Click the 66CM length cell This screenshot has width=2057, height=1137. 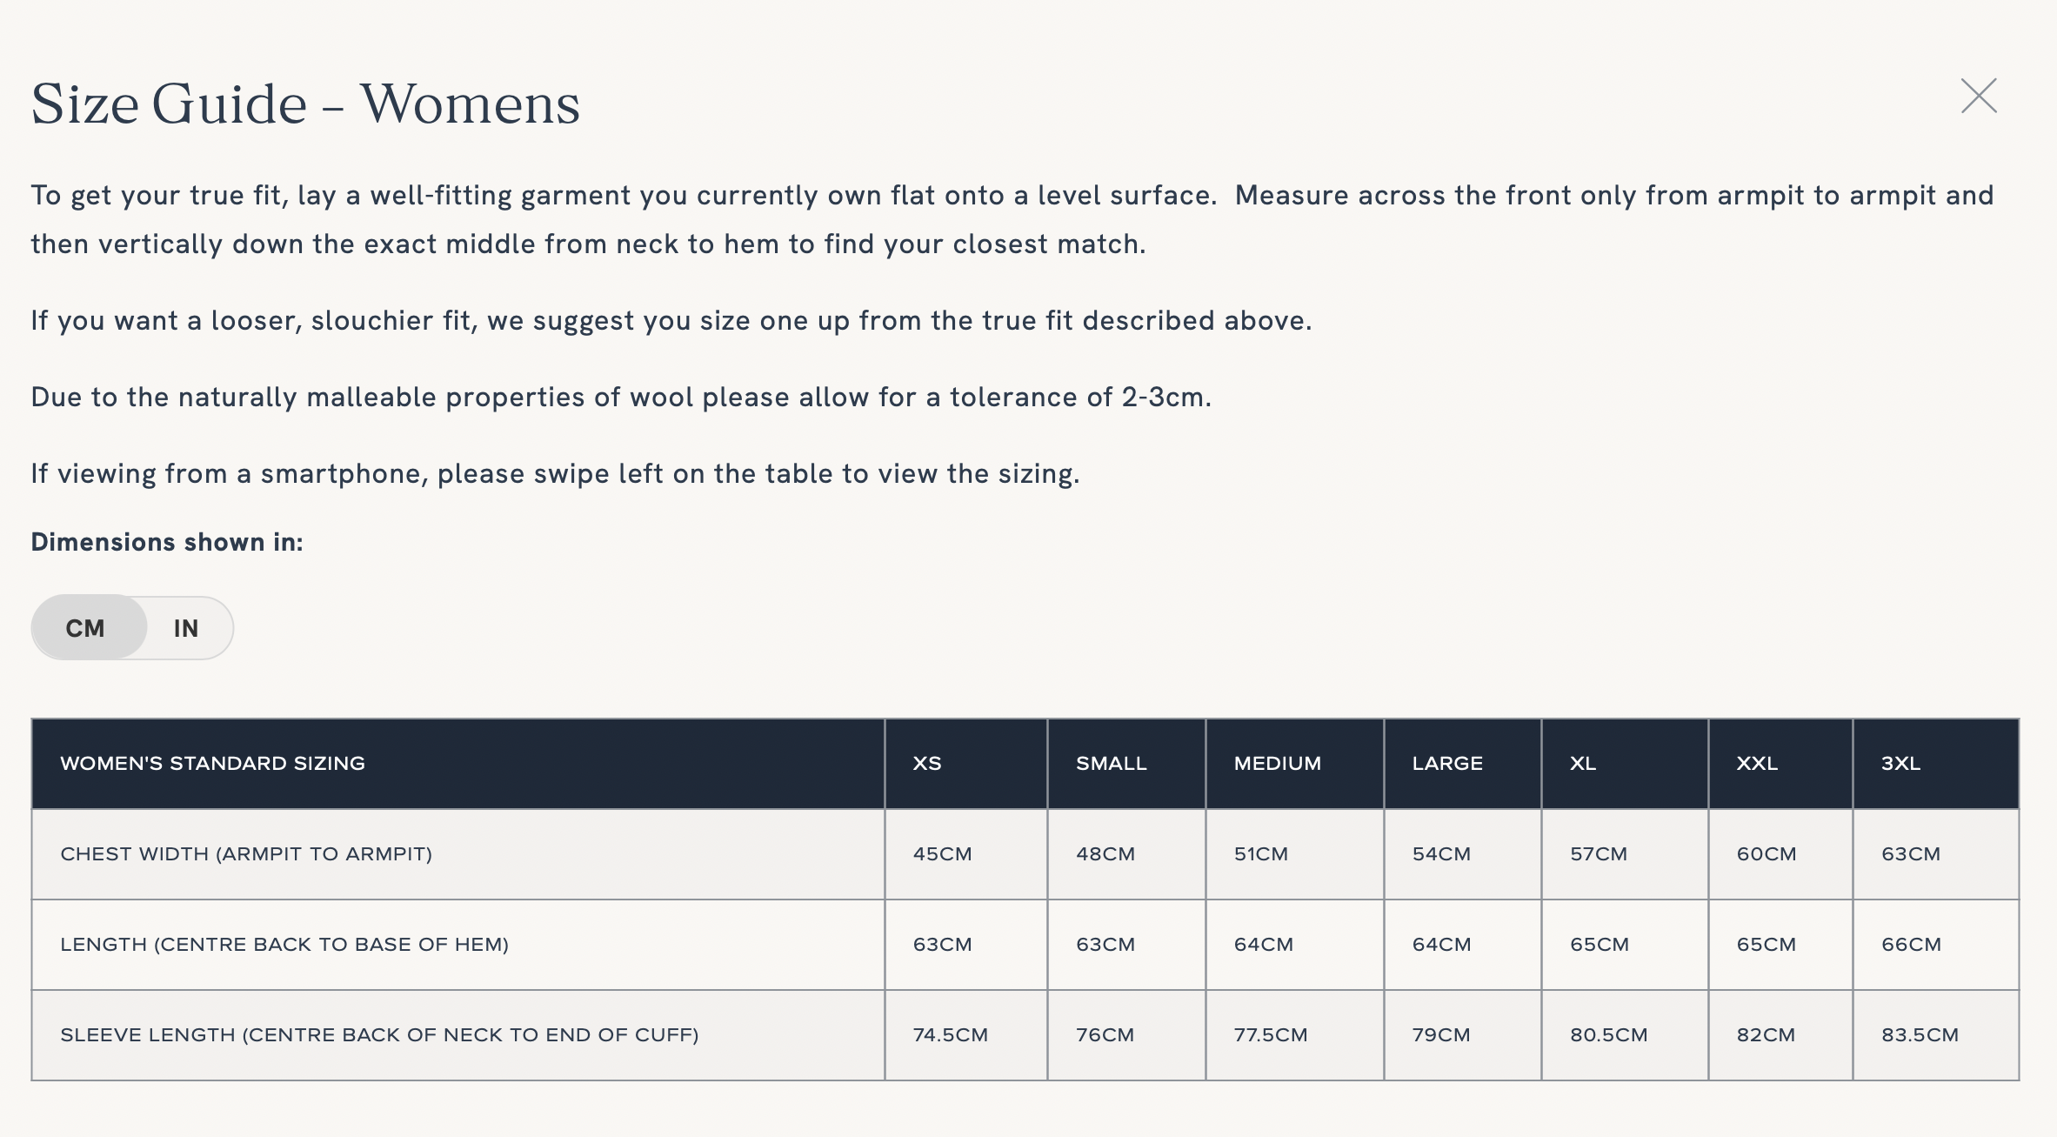pos(1911,945)
